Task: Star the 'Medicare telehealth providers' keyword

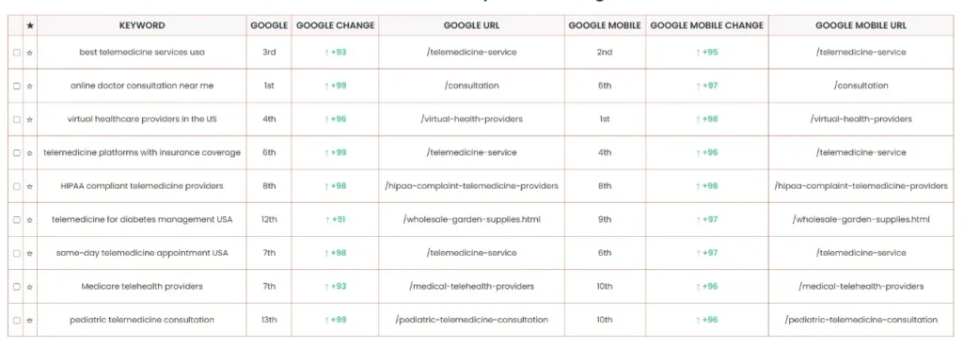Action: point(30,287)
